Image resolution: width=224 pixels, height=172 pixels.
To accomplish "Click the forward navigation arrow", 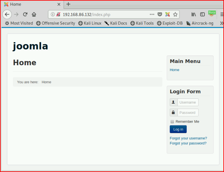I will coord(16,14).
